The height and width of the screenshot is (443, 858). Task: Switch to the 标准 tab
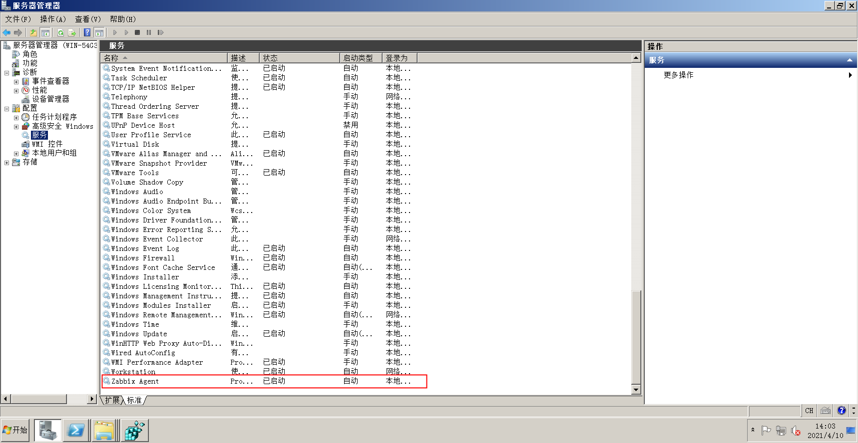tap(134, 400)
